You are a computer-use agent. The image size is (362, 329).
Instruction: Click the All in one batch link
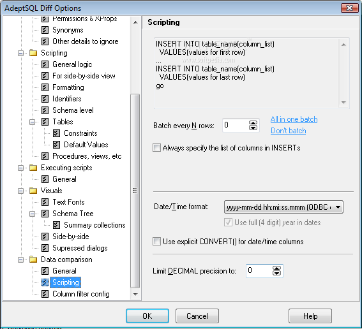(x=294, y=119)
